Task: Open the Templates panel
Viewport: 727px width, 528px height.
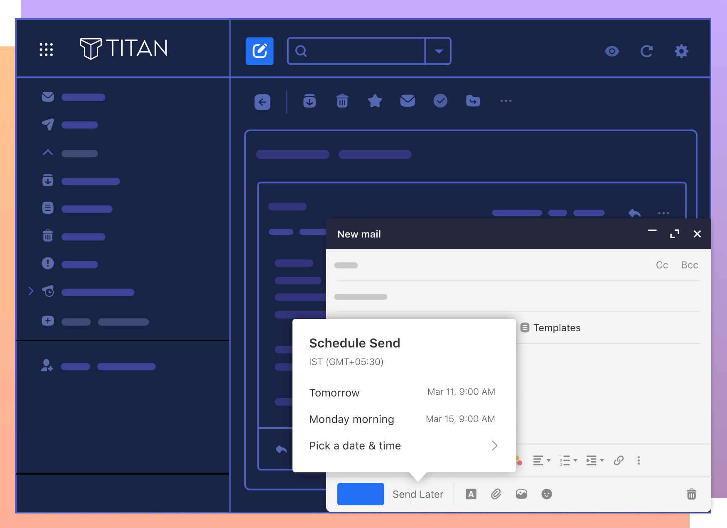Action: coord(550,328)
